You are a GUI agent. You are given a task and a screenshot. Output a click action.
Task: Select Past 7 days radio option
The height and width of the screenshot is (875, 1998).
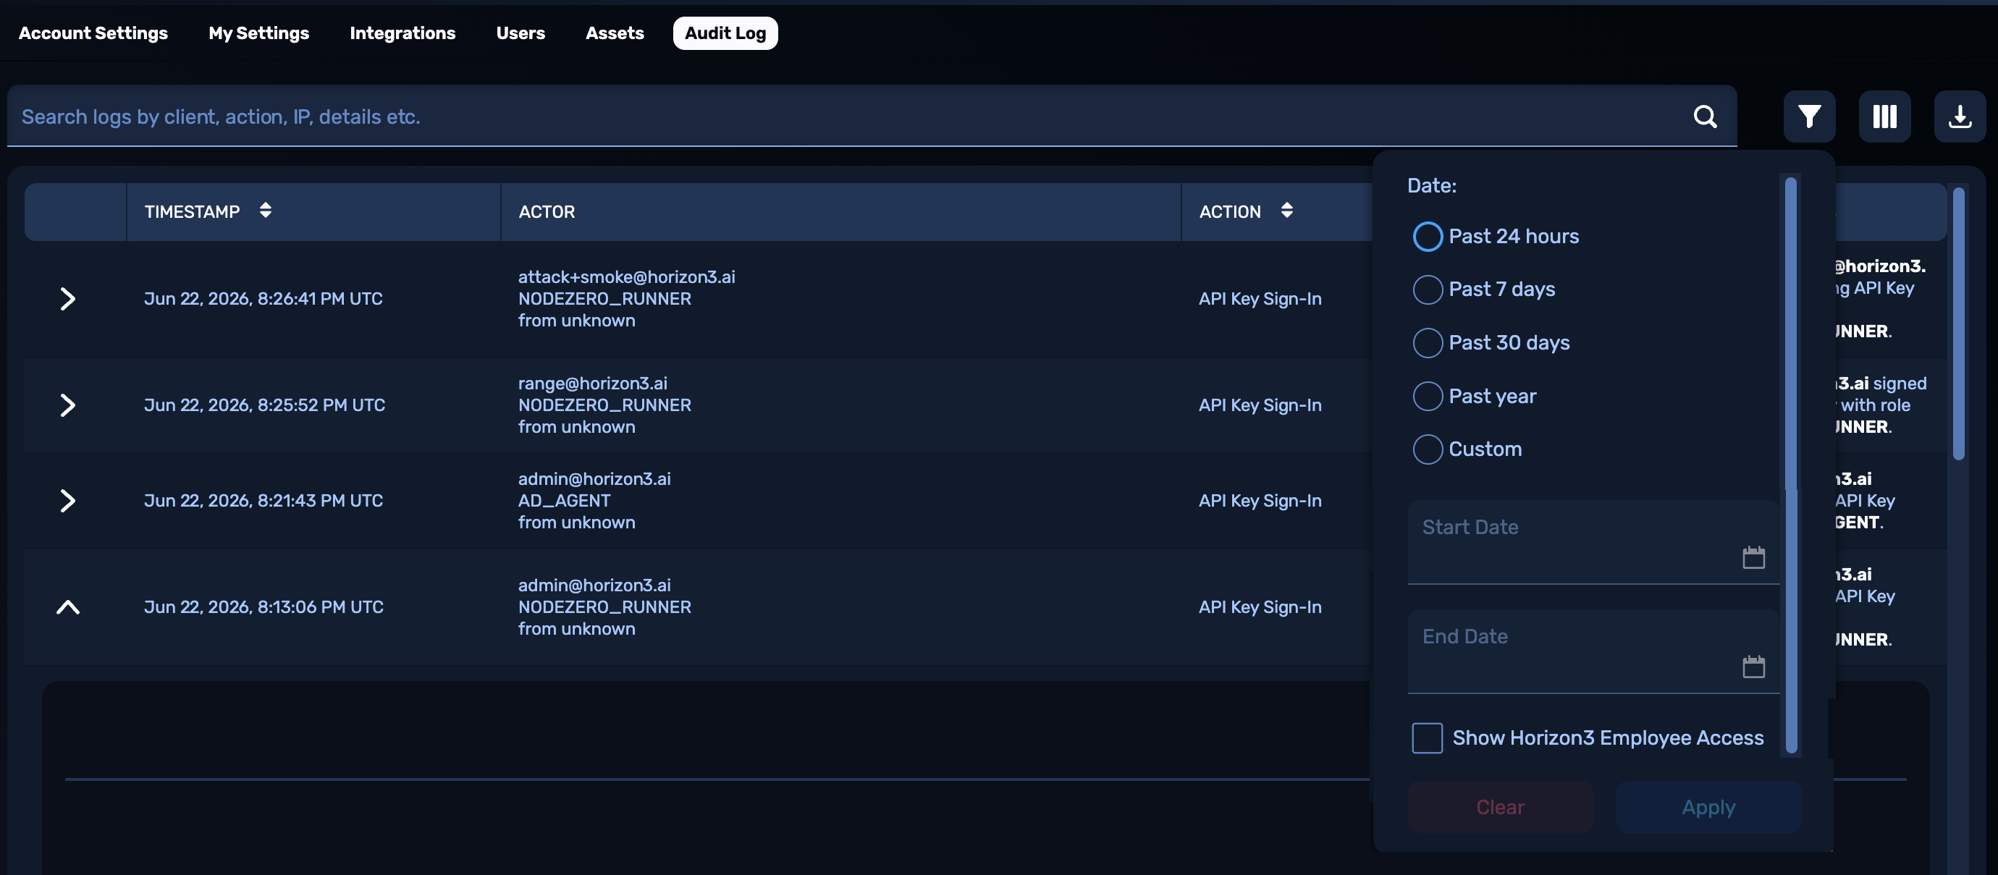click(x=1427, y=289)
